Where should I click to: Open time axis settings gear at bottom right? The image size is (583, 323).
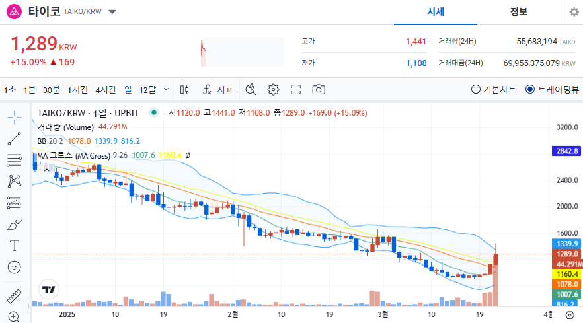pos(570,315)
